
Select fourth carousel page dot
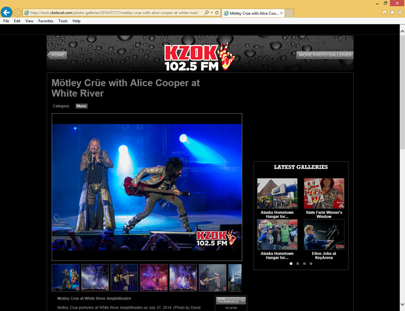(311, 263)
